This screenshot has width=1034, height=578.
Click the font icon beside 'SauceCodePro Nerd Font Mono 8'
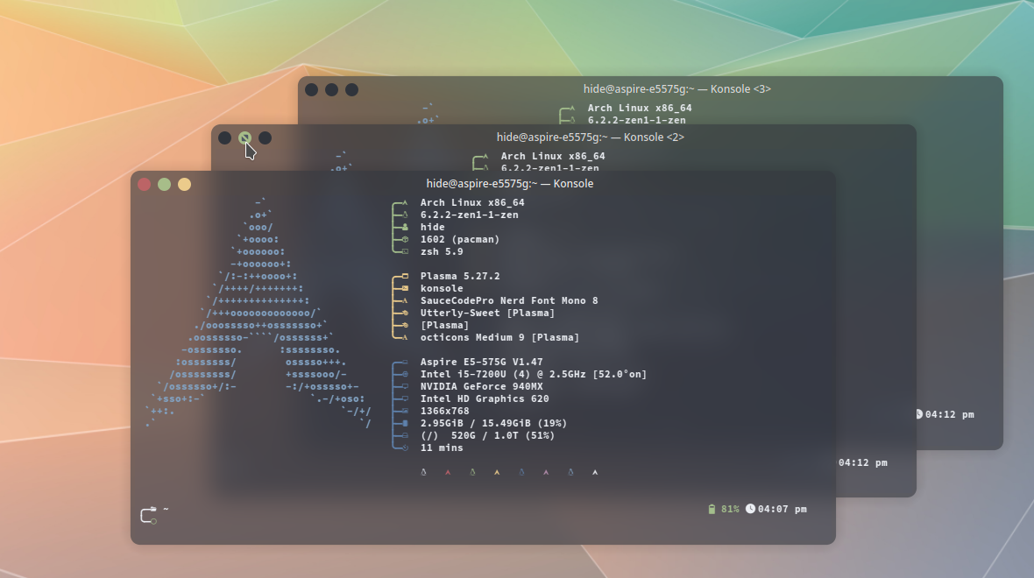(405, 300)
